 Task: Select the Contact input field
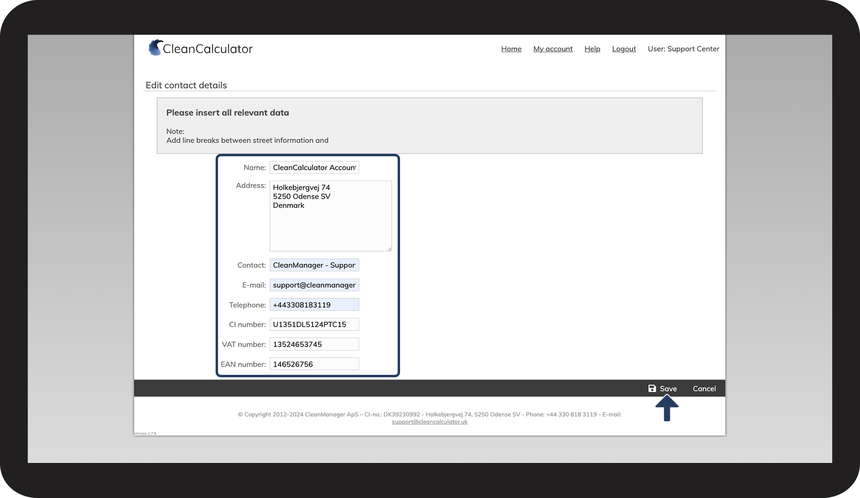point(314,265)
